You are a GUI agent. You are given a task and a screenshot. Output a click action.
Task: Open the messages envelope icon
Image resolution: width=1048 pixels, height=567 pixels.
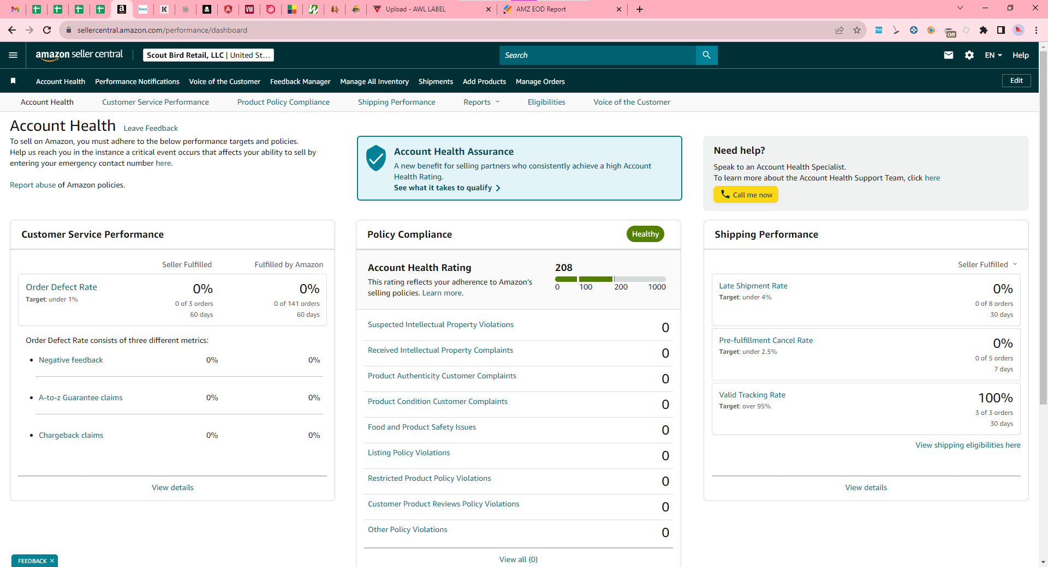click(949, 55)
